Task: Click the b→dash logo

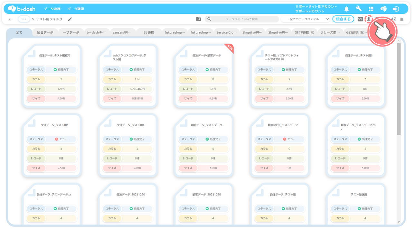Action: [x=22, y=9]
